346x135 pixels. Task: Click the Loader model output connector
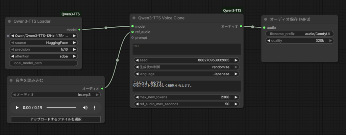pos(79,30)
